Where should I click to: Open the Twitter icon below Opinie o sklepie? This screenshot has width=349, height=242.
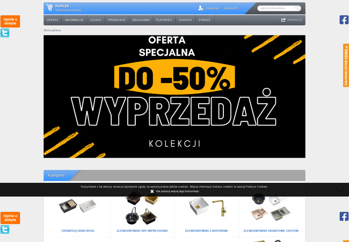click(x=5, y=33)
